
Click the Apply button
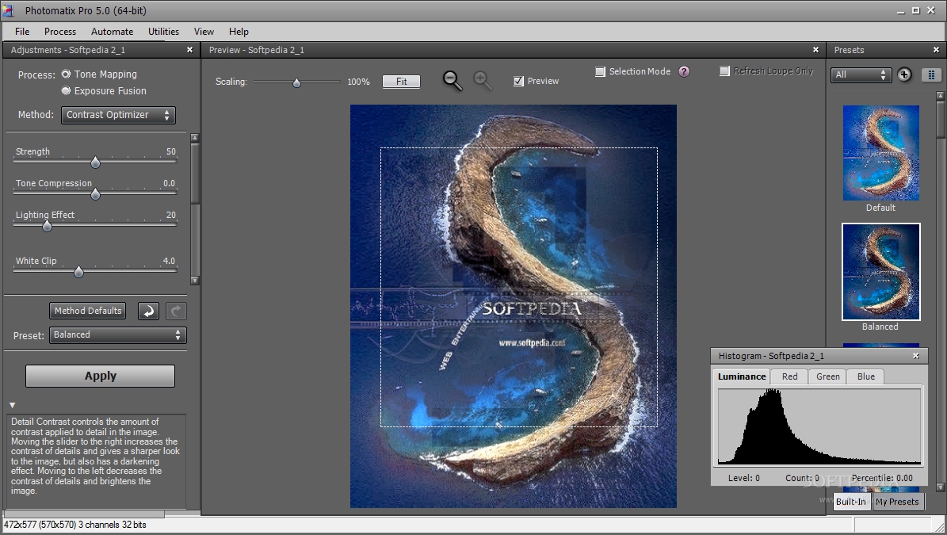[101, 376]
